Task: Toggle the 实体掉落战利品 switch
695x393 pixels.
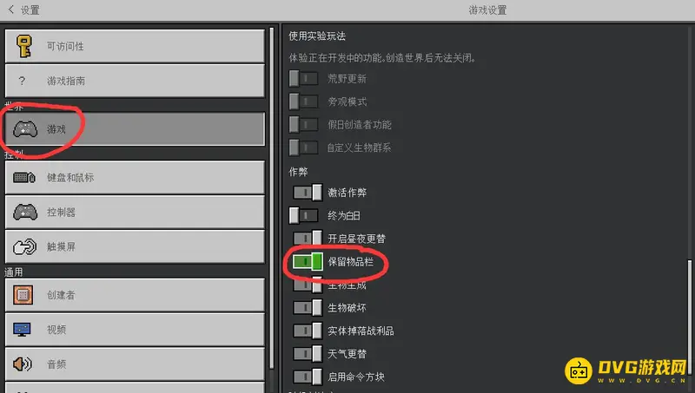Action: [x=308, y=331]
